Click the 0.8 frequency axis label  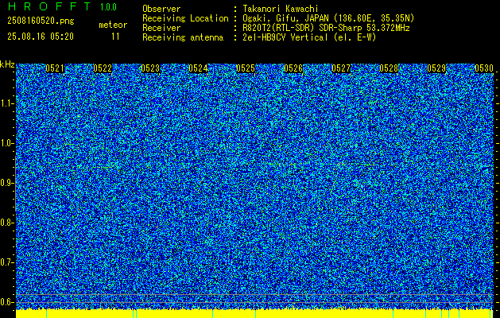[6, 223]
